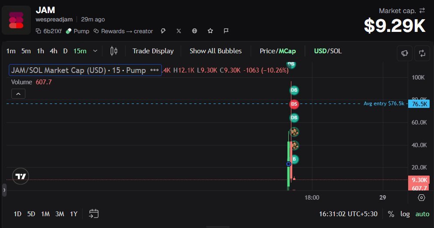
Task: Select the 1m timeframe
Action: pos(11,51)
